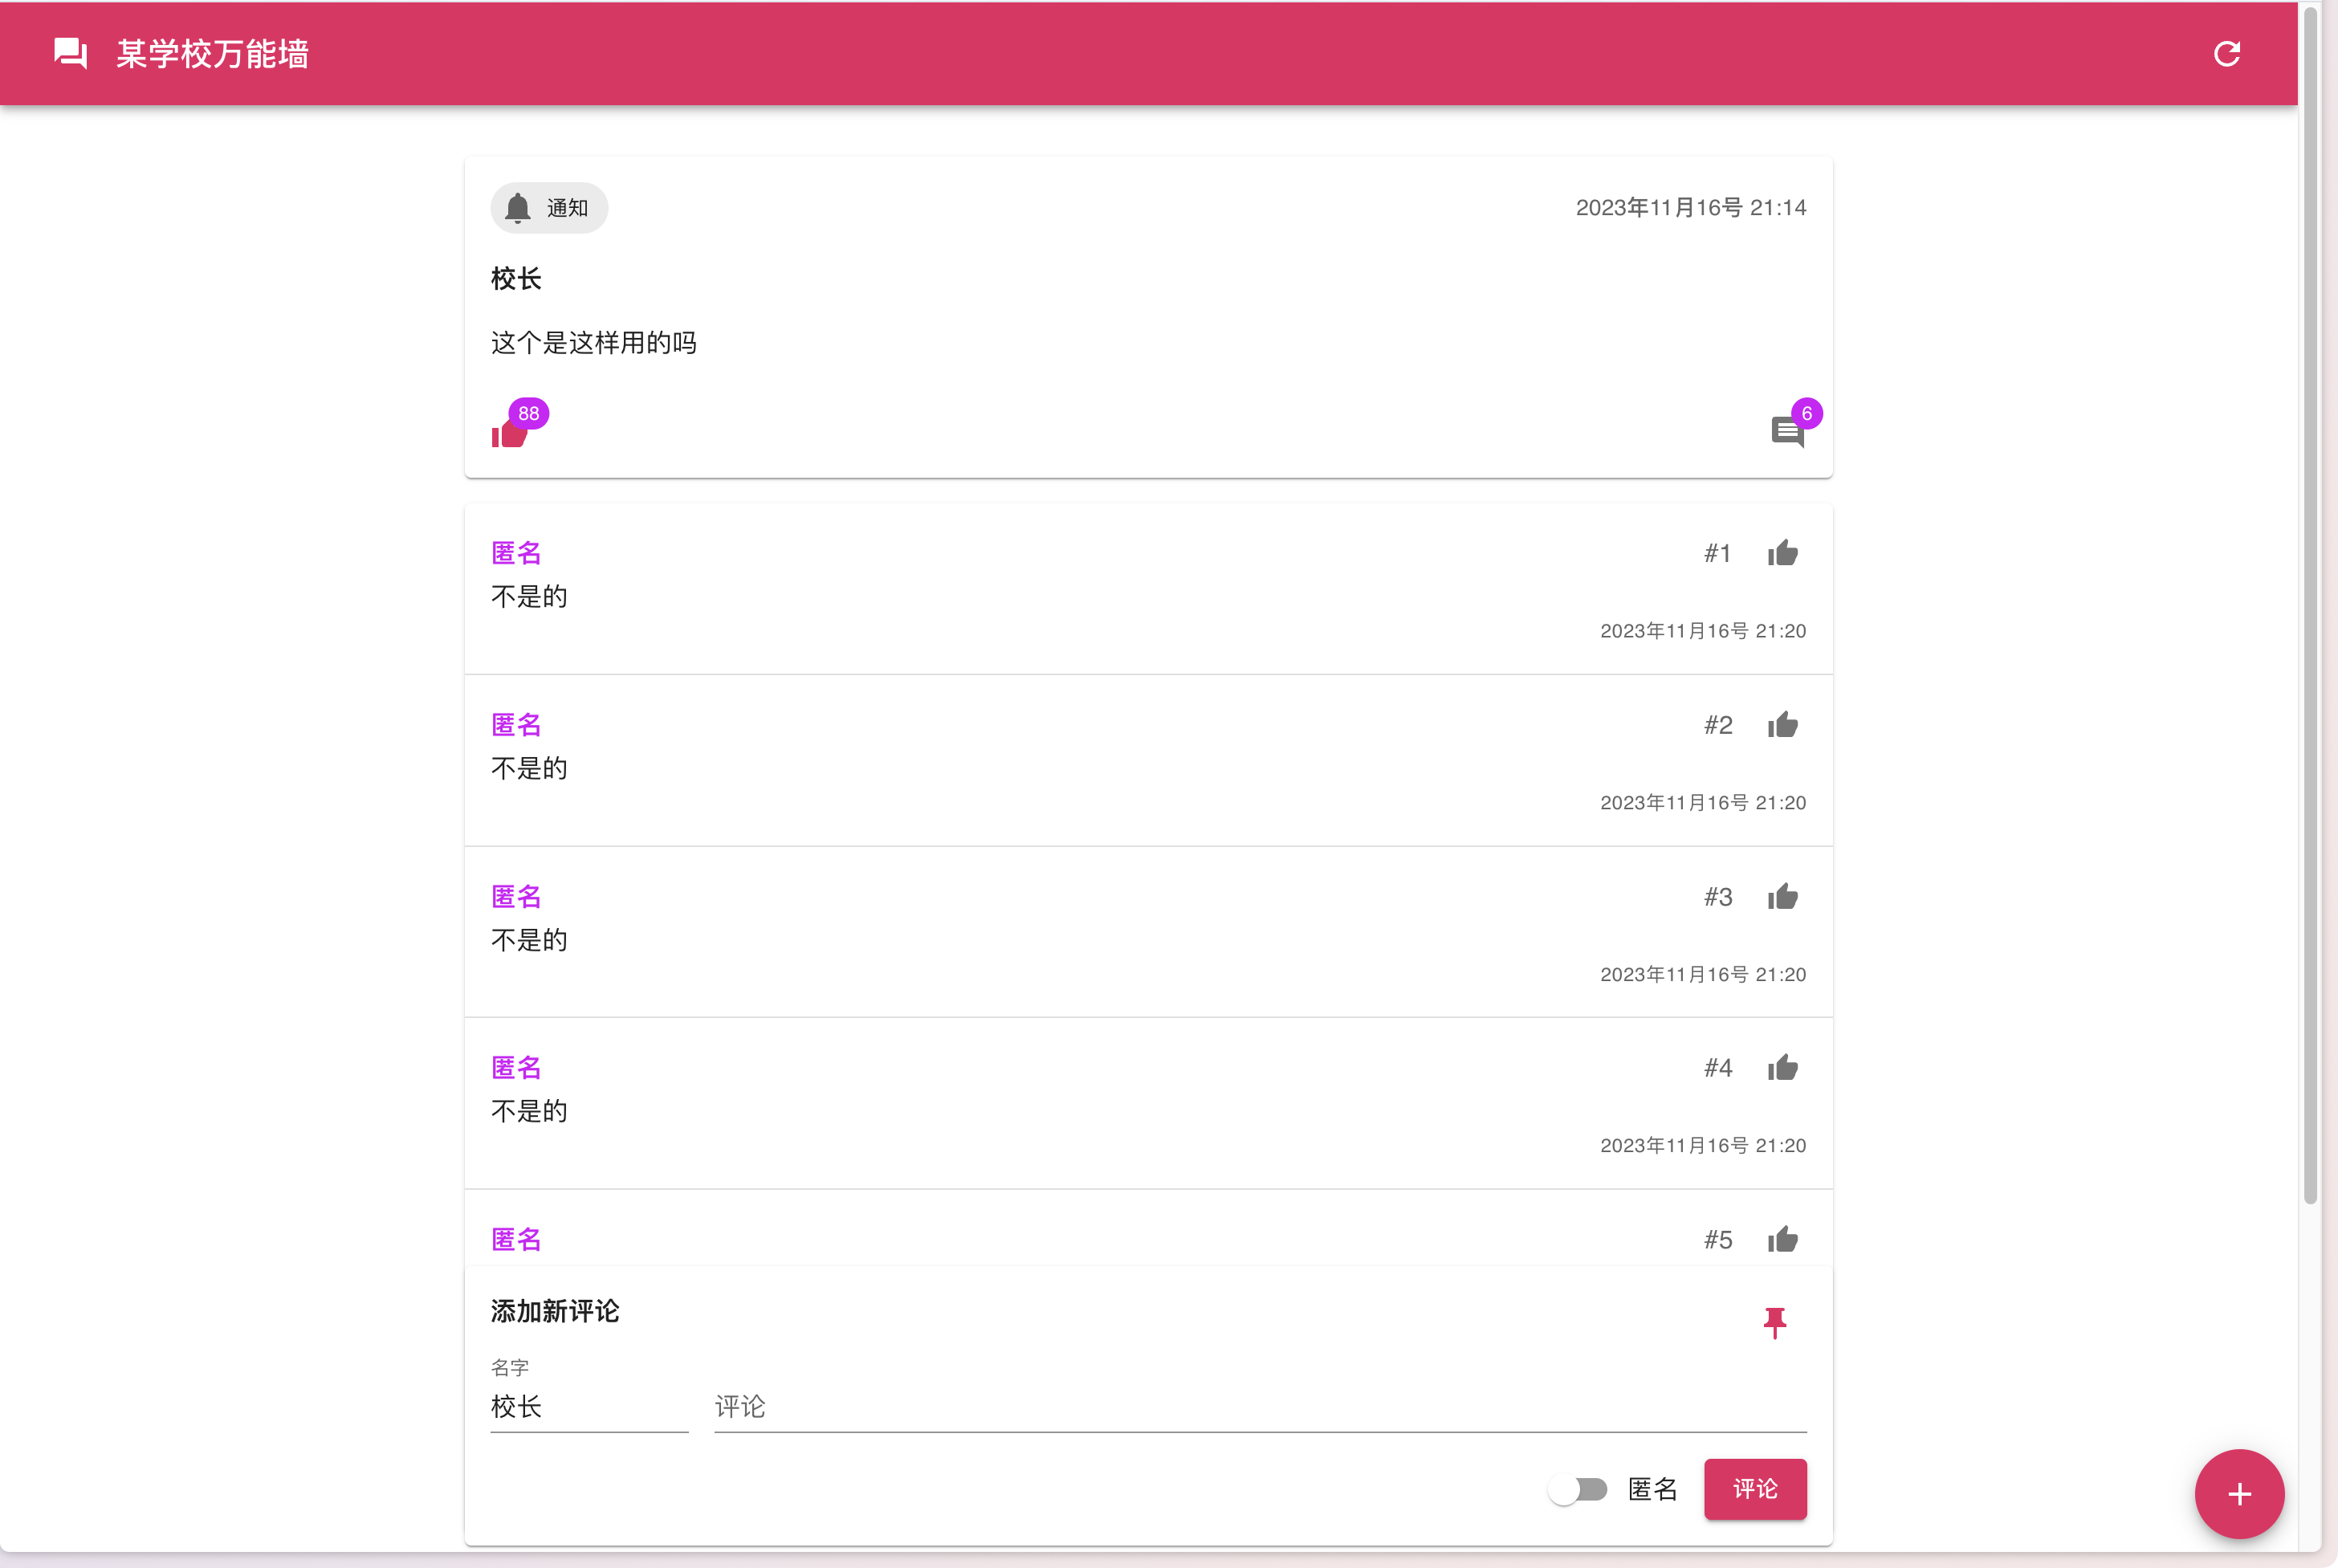This screenshot has height=1568, width=2338.
Task: Like the post with 88 likes
Action: coord(509,433)
